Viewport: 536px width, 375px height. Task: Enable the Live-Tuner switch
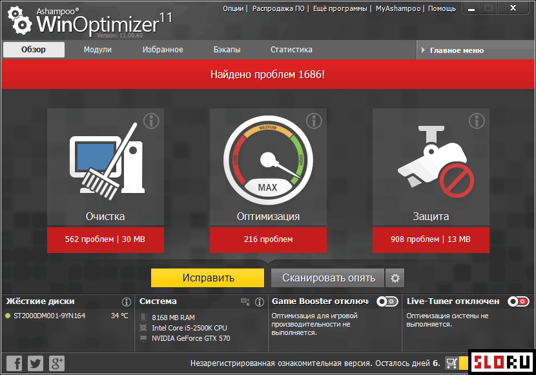519,301
